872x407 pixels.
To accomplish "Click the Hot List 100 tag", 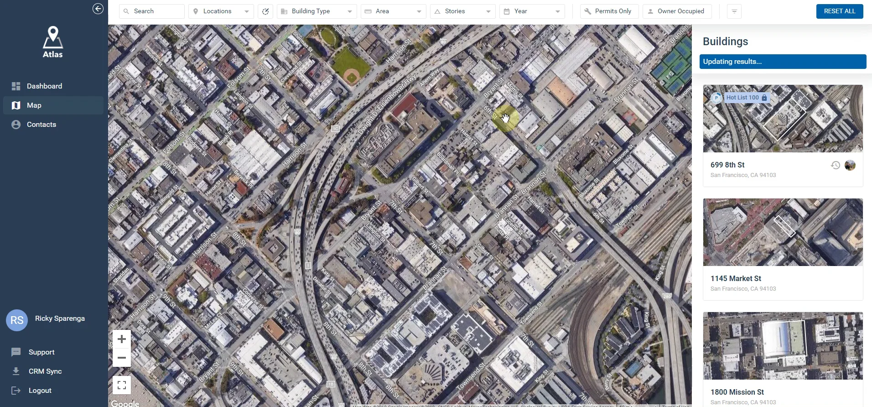I will [x=747, y=98].
